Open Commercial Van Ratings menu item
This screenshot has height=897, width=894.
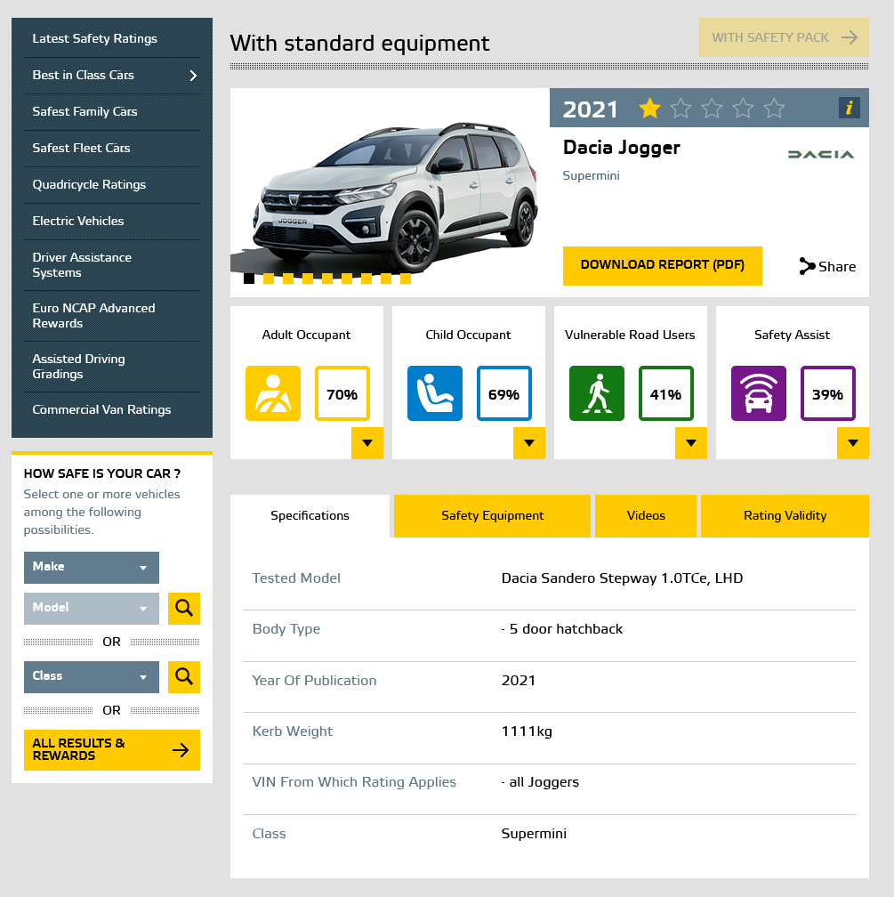point(112,409)
